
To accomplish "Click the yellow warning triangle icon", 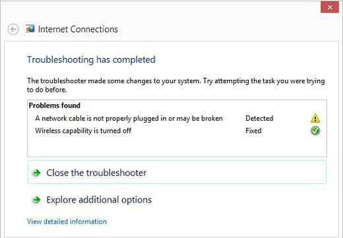I will point(315,118).
